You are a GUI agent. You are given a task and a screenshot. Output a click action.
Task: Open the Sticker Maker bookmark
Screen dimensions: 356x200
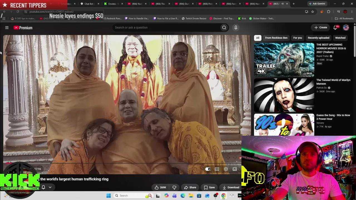pos(262,19)
